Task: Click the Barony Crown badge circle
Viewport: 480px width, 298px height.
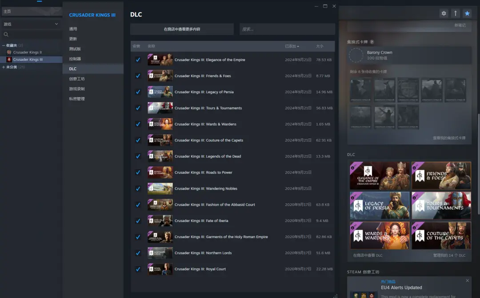Action: click(x=356, y=55)
